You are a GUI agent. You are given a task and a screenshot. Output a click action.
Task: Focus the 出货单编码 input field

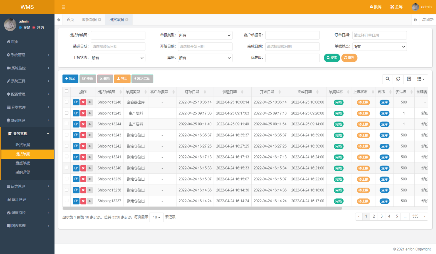pyautogui.click(x=118, y=35)
